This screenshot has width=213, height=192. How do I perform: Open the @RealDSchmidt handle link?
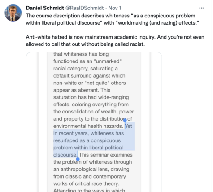tap(85, 8)
